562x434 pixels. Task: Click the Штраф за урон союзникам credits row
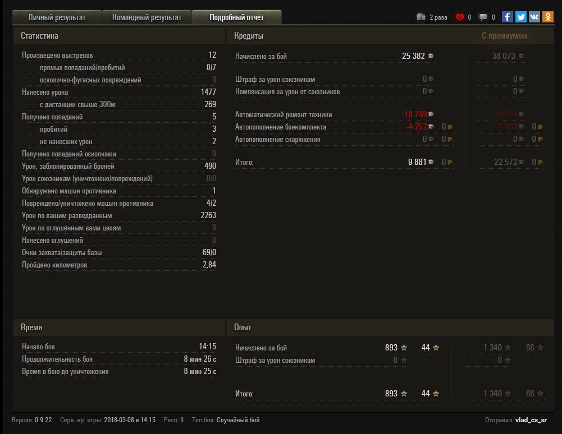click(336, 79)
